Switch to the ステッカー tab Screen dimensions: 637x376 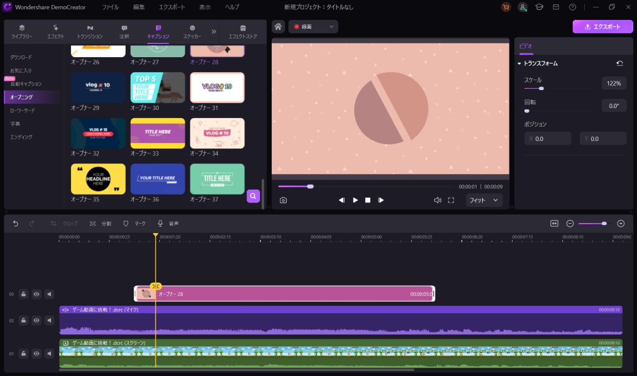192,32
